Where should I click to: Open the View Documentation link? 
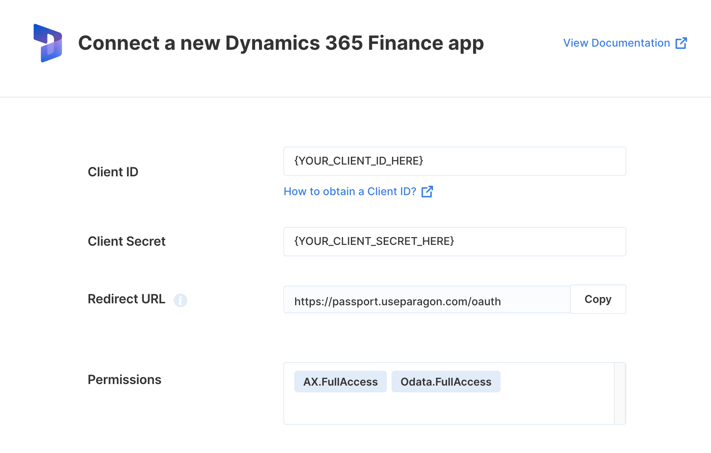tap(625, 43)
